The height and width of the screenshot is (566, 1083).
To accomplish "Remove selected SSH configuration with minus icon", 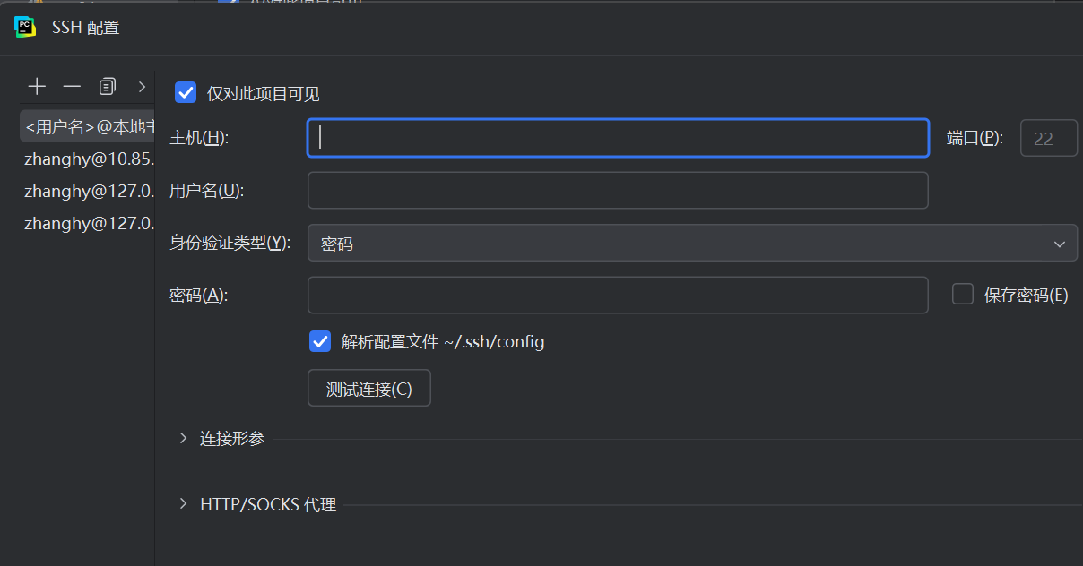I will pyautogui.click(x=72, y=86).
